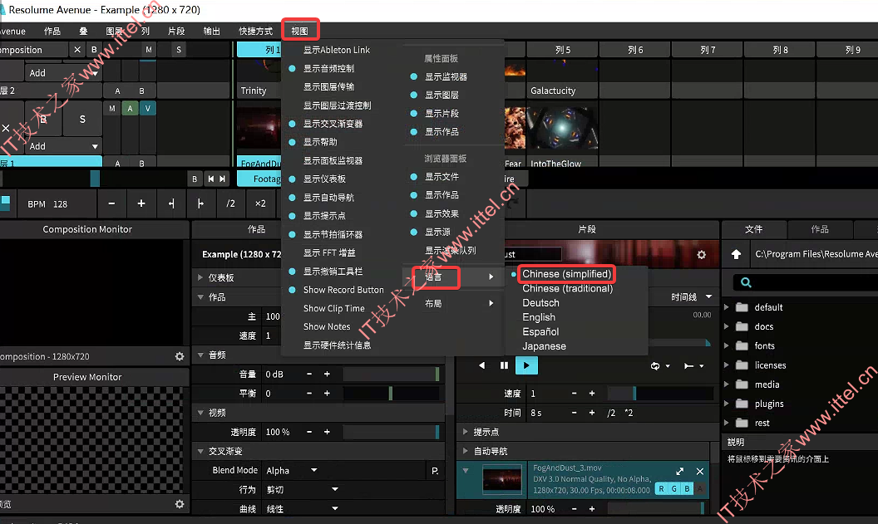The image size is (878, 524).
Task: Click the clip play forward button
Action: 525,365
